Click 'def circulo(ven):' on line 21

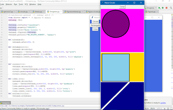(x=17, y=64)
